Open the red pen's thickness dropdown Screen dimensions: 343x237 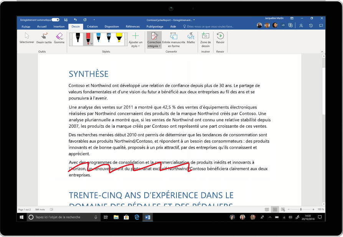tap(91, 43)
